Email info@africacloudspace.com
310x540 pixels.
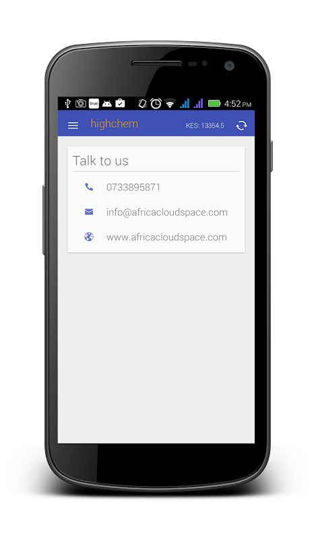pos(167,212)
